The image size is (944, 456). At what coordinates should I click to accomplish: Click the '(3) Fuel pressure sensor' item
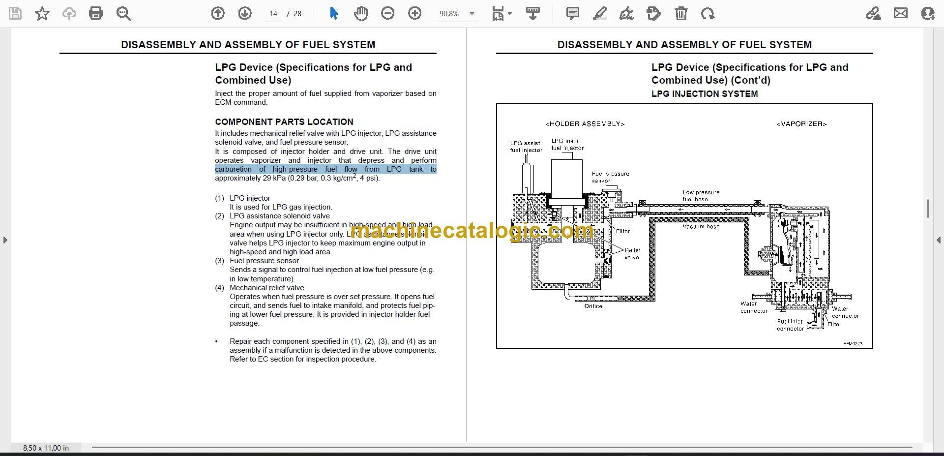[257, 261]
